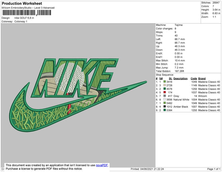This screenshot has height=172, width=222.
Task: Click the 'St.' column header
Action: click(171, 79)
